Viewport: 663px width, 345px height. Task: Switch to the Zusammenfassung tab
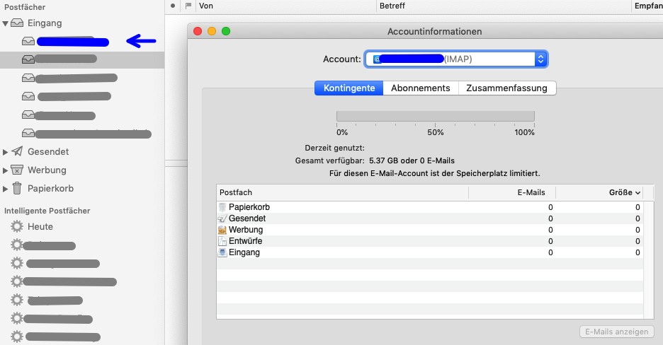click(x=506, y=88)
